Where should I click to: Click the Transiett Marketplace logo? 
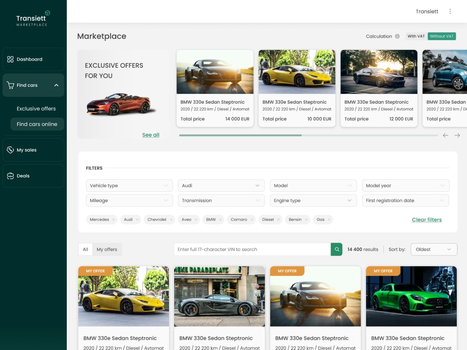point(33,19)
